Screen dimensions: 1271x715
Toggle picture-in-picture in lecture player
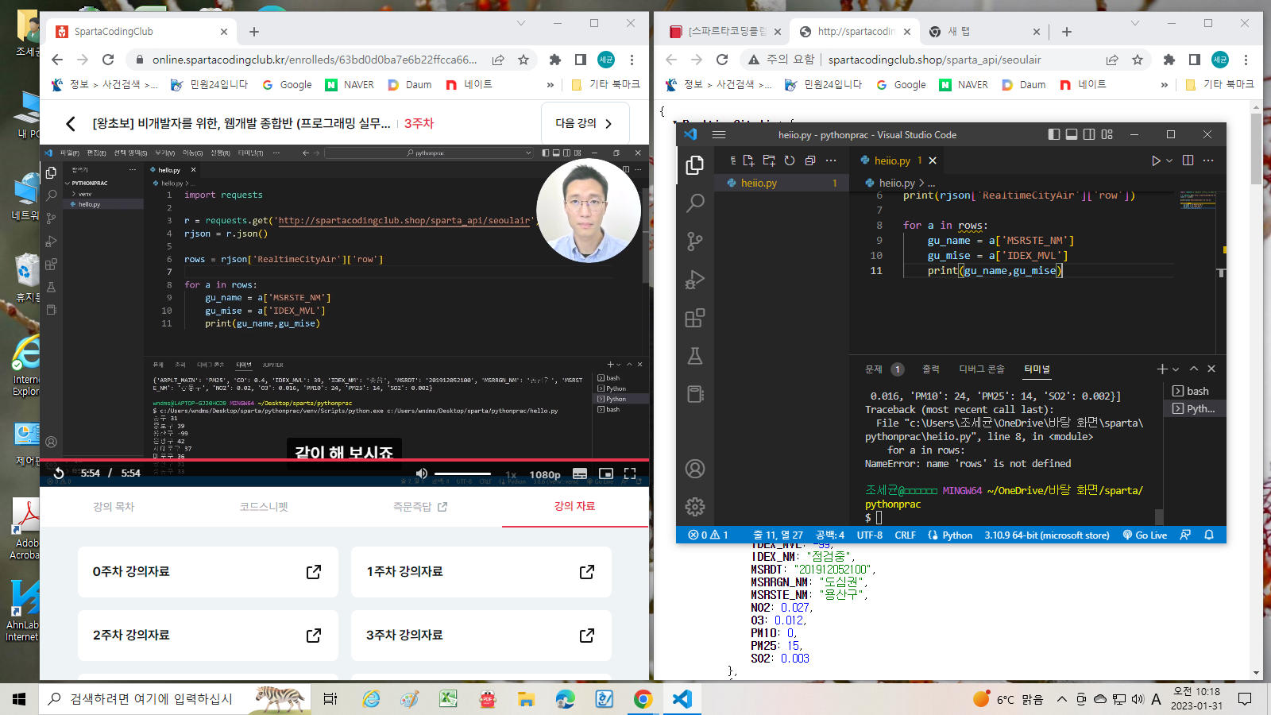click(605, 473)
